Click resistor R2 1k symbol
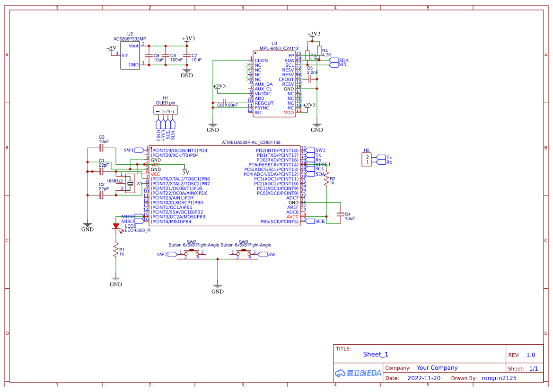This screenshot has height=392, width=553. tap(326, 180)
